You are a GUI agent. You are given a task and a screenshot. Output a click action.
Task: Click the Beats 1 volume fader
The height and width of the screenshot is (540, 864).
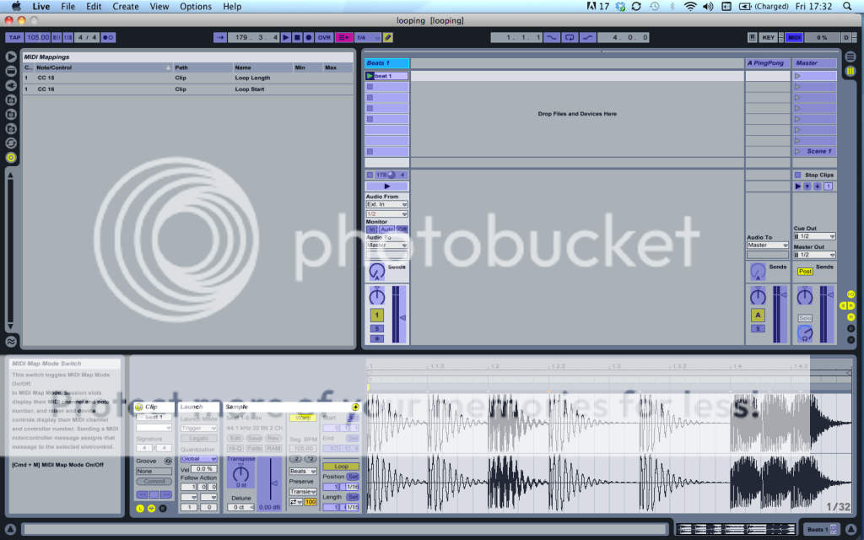coord(402,317)
